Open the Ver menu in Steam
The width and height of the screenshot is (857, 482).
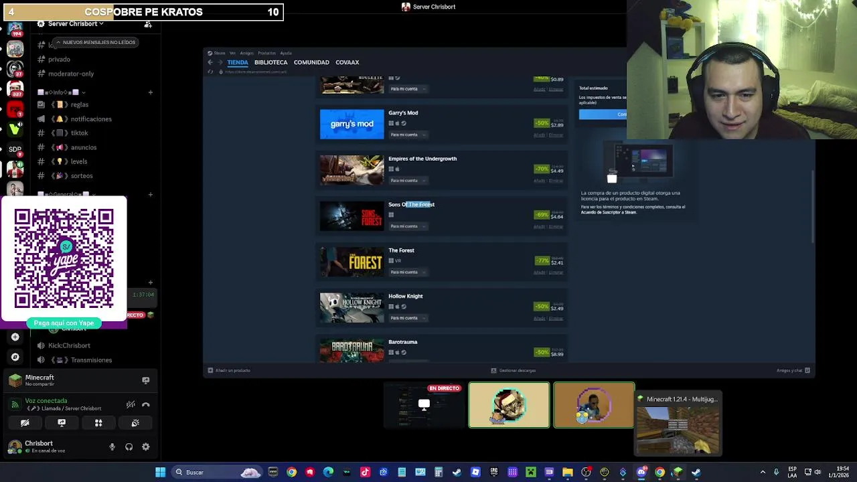coord(232,53)
